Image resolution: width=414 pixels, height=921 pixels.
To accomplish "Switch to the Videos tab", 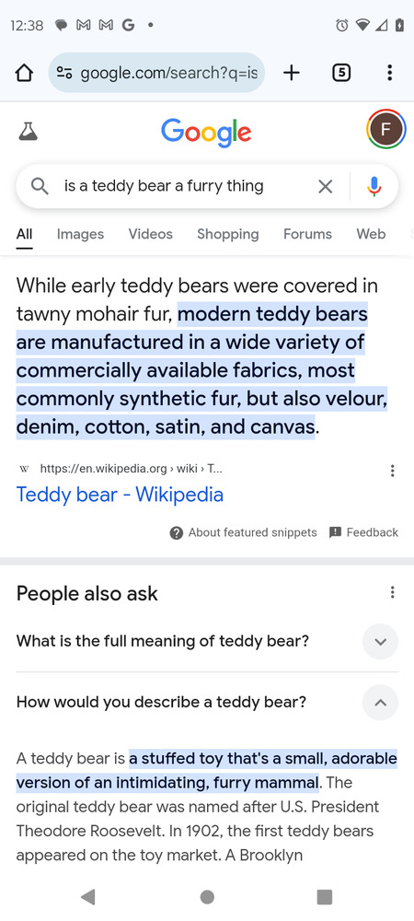I will coord(151,234).
